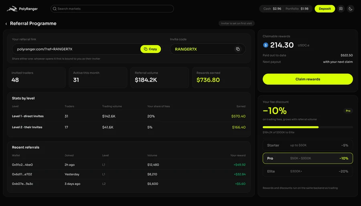Image resolution: width=361 pixels, height=206 pixels.
Task: Click wallet 0x6d11...e702
Action: tap(22, 174)
